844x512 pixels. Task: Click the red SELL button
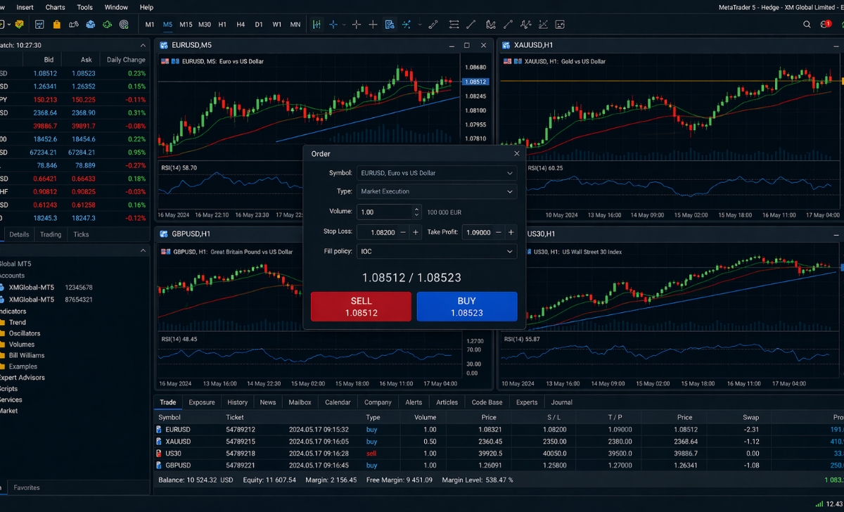coord(361,307)
